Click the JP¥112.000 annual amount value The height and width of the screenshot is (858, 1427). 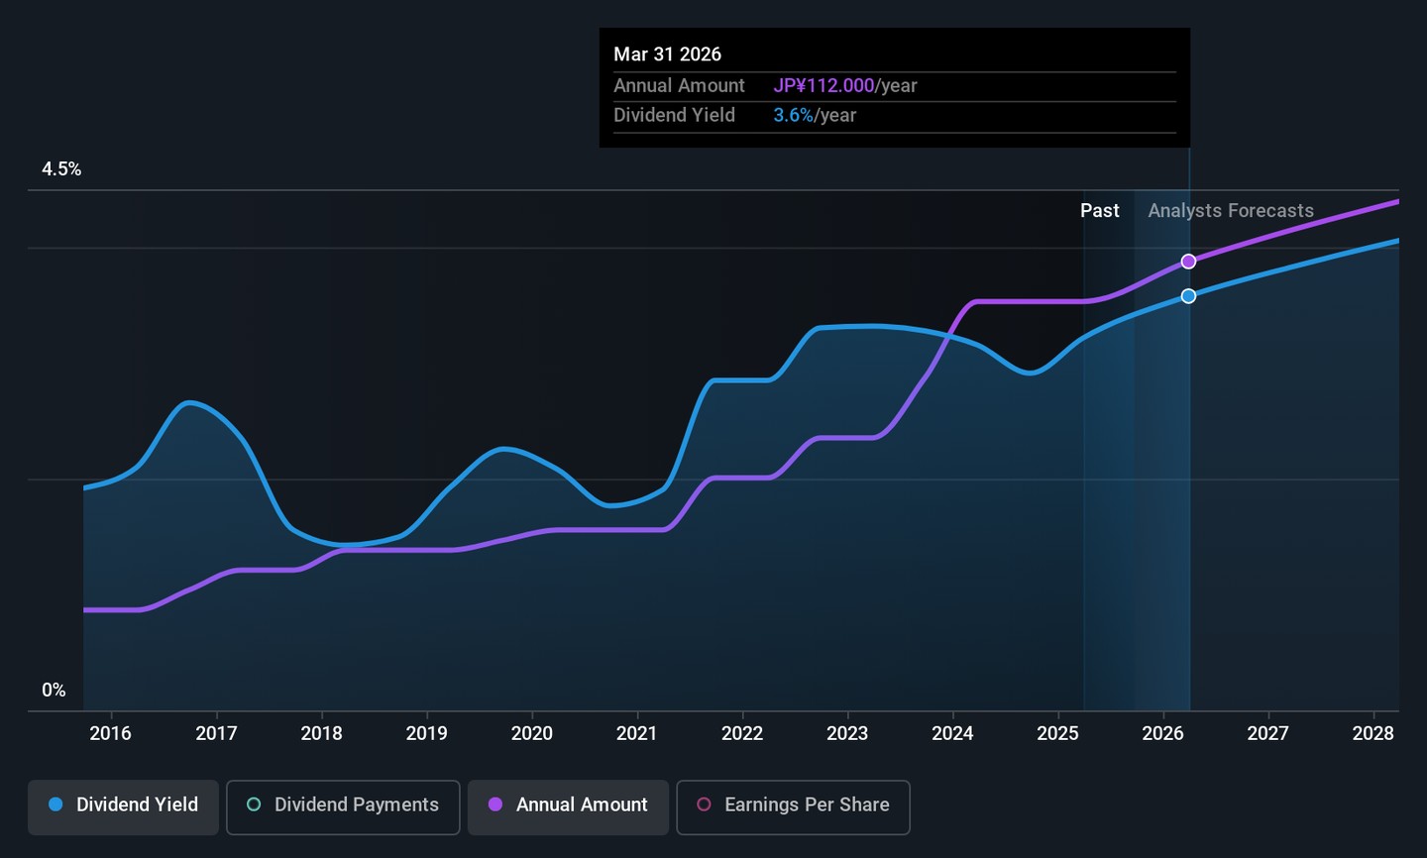pyautogui.click(x=823, y=86)
